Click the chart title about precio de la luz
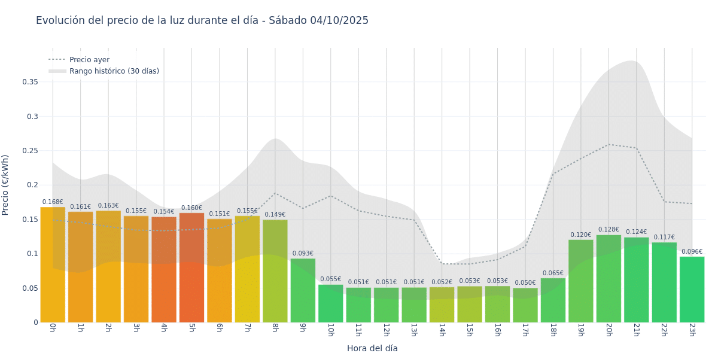 202,21
